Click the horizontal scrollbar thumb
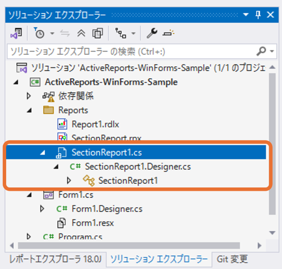The image size is (282, 269). point(129,246)
